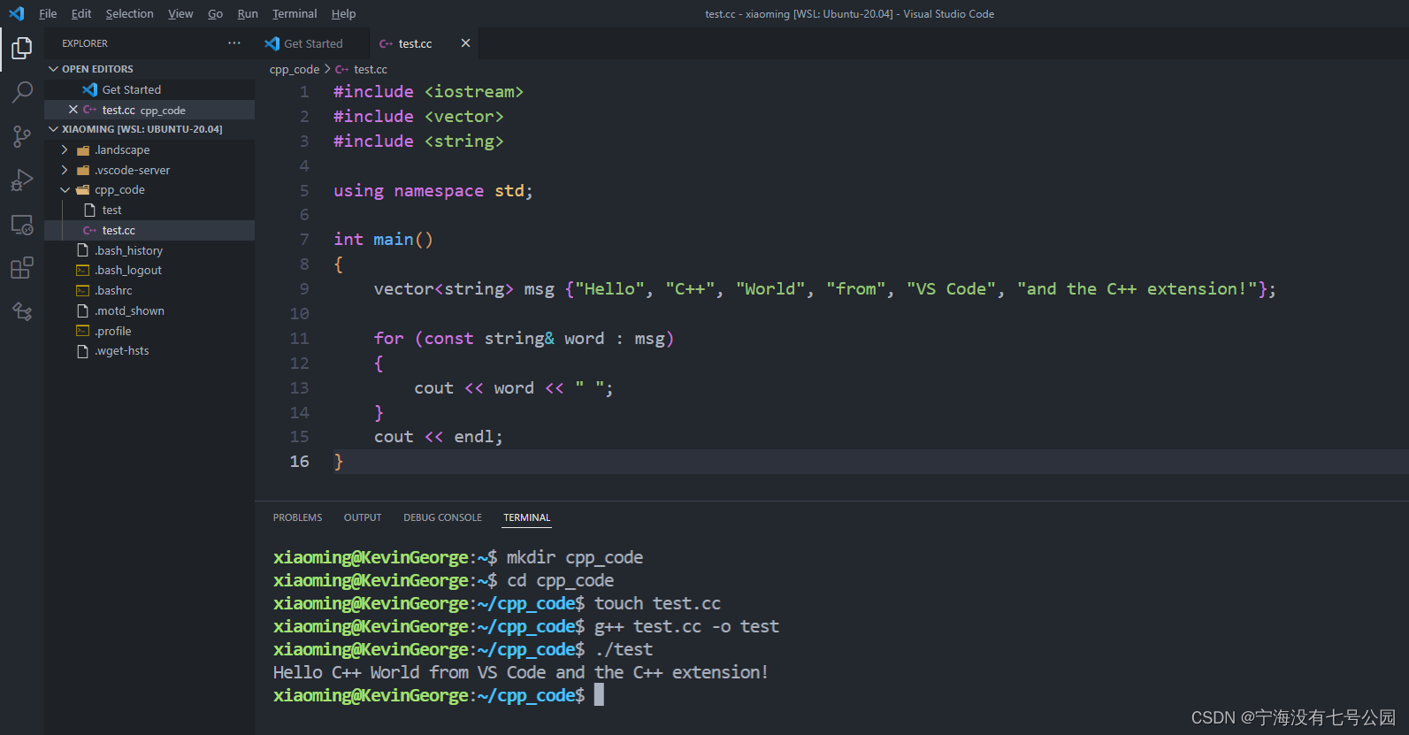Screen dimensions: 1409x735
Task: Open the .bashrc file
Action: tap(149, 291)
